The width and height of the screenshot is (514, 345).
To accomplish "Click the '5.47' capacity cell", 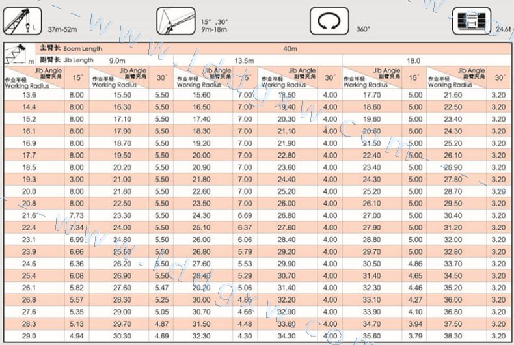I will [162, 288].
